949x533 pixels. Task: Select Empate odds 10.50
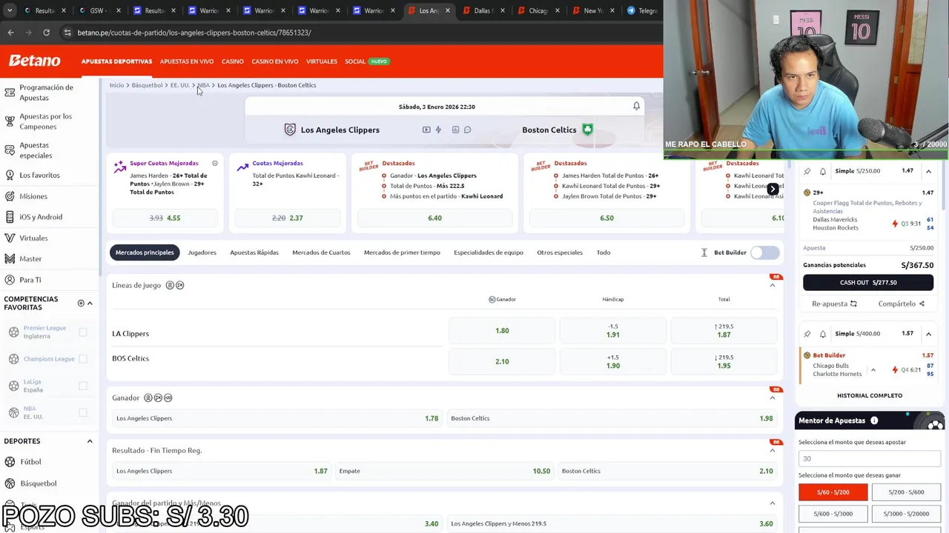tap(444, 471)
